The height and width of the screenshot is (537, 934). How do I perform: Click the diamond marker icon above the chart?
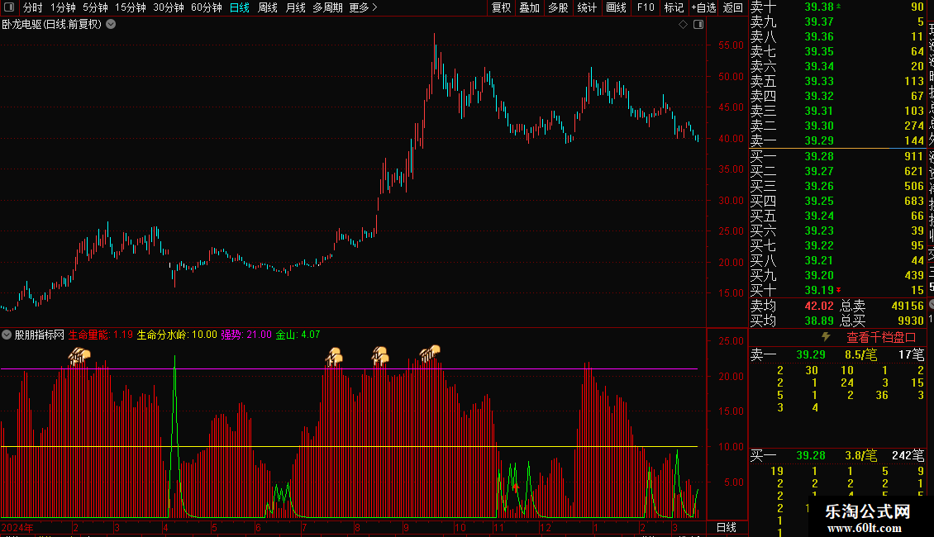[x=684, y=25]
